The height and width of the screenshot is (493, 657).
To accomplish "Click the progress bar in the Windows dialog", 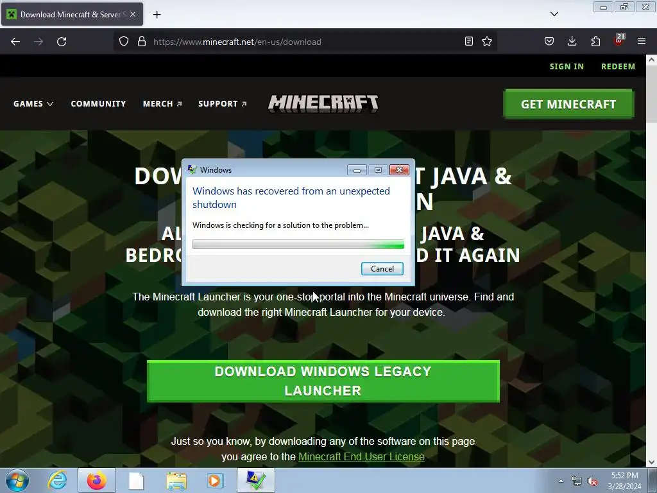I will click(x=298, y=244).
